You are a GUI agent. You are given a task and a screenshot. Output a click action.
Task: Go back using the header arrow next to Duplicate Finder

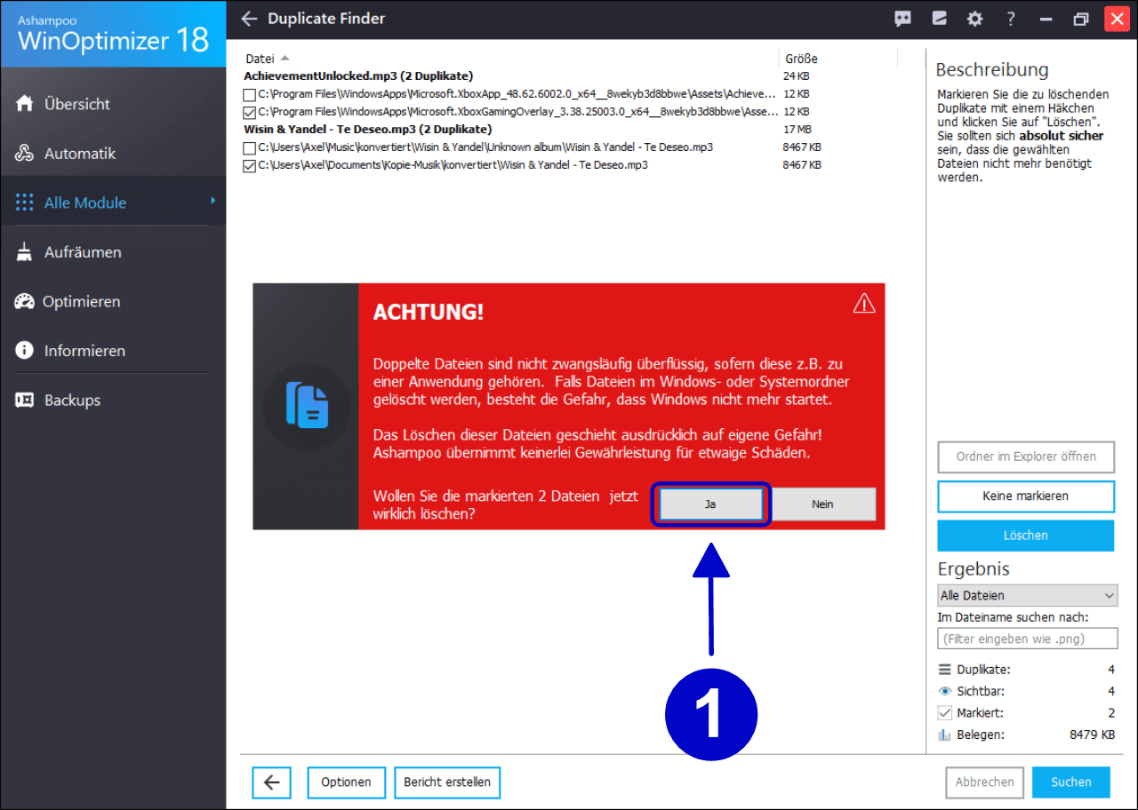tap(249, 19)
